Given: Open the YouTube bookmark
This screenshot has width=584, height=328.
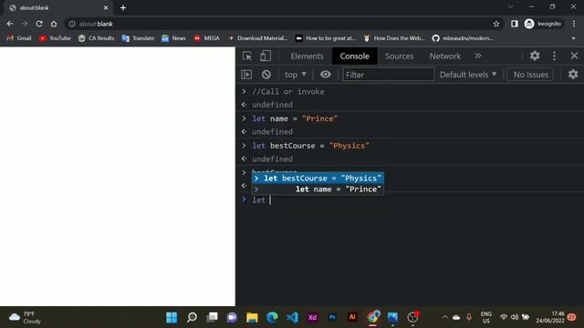Looking at the screenshot, I should tap(55, 38).
